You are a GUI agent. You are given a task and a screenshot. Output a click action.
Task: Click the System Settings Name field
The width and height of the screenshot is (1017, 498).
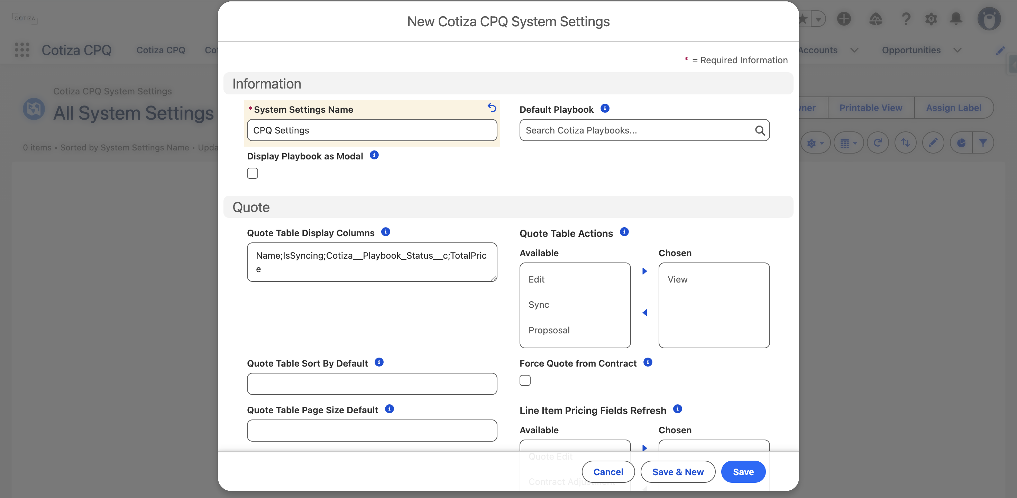click(x=372, y=130)
